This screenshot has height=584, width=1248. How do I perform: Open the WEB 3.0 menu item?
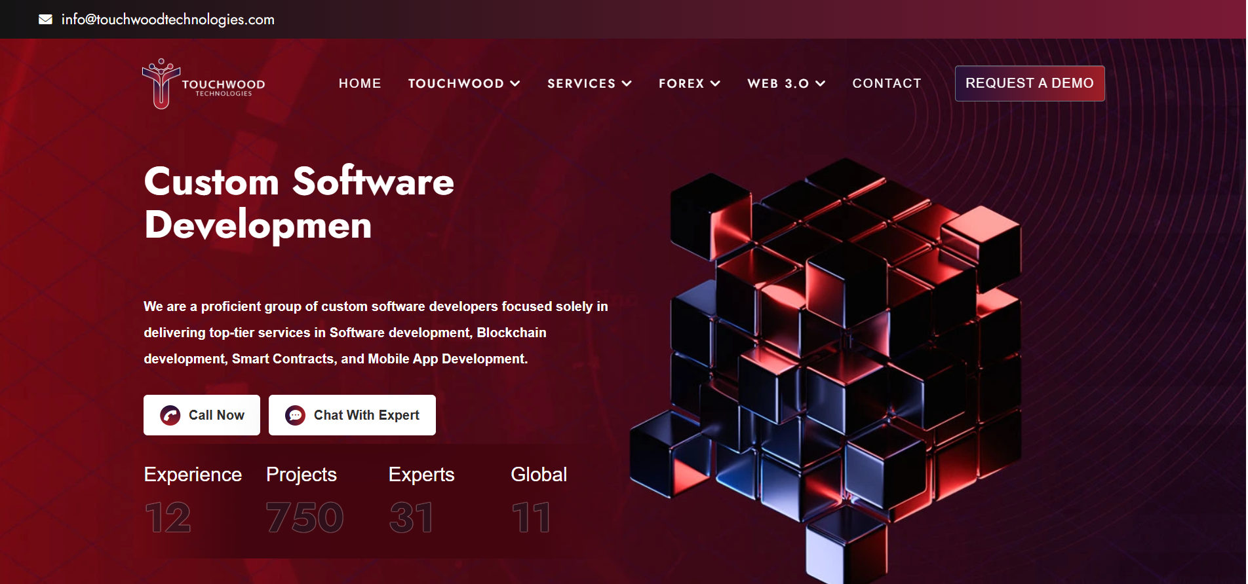point(778,83)
